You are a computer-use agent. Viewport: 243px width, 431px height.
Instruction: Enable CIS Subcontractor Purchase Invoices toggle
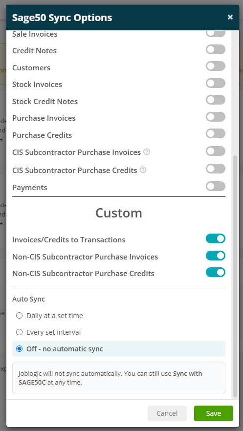click(x=216, y=151)
